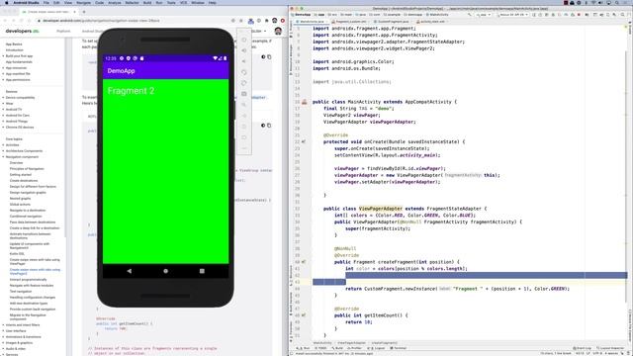Click the emulator power button icon
The width and height of the screenshot is (633, 356).
(244, 40)
